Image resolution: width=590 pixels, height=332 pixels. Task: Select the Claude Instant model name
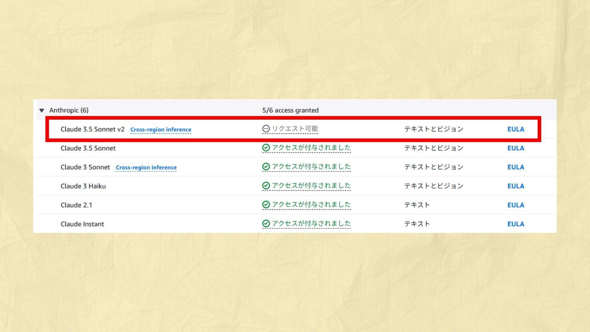82,224
